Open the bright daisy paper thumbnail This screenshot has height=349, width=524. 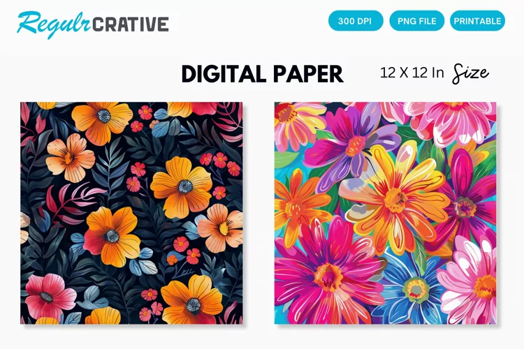pos(385,213)
